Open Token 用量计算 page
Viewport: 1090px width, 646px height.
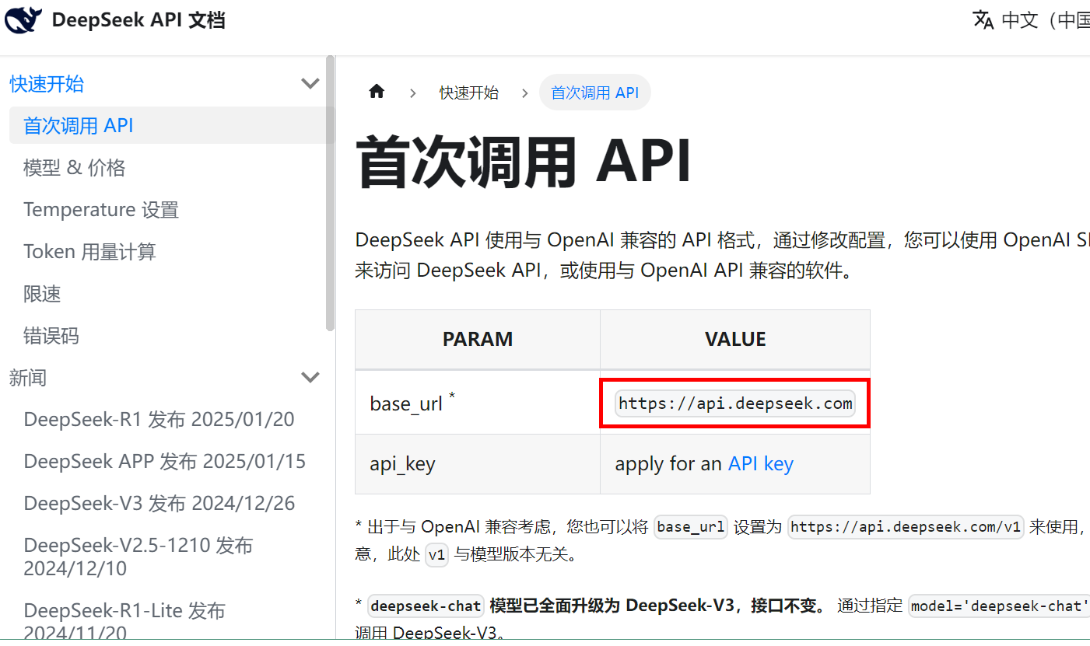click(89, 252)
